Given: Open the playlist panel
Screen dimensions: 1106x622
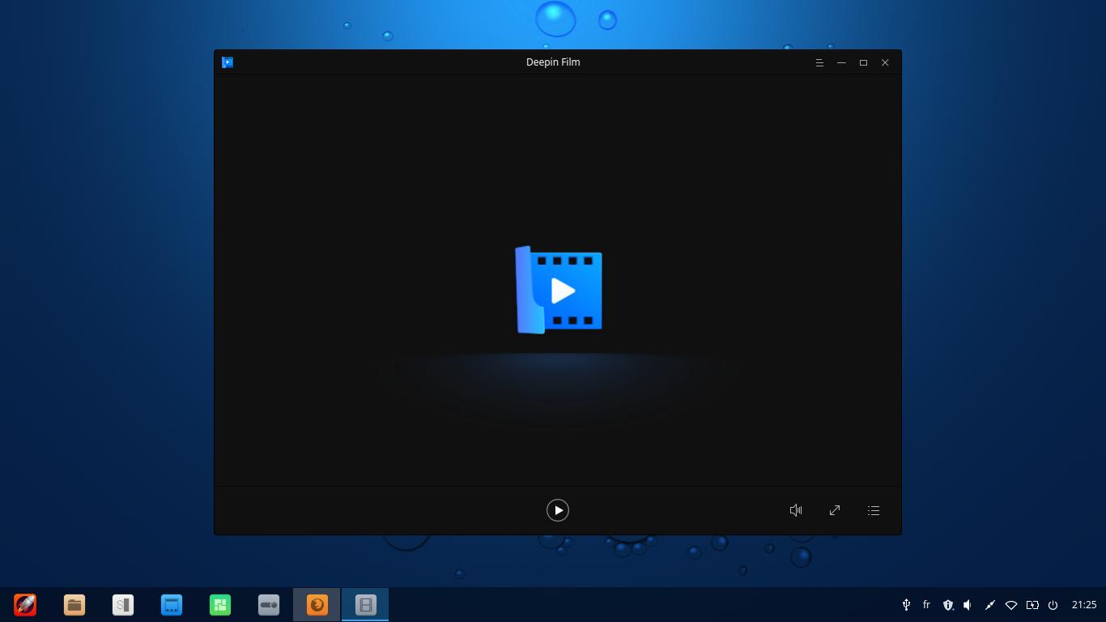Looking at the screenshot, I should coord(874,510).
